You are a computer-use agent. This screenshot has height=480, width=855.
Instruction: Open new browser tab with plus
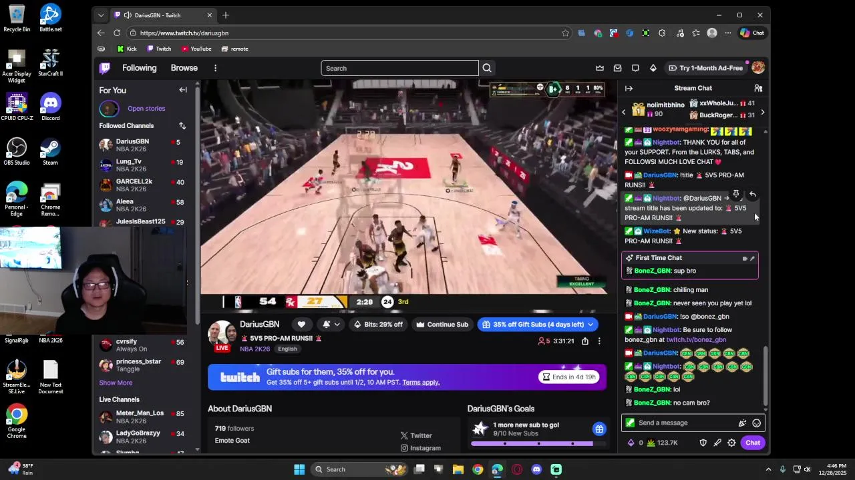pyautogui.click(x=226, y=15)
